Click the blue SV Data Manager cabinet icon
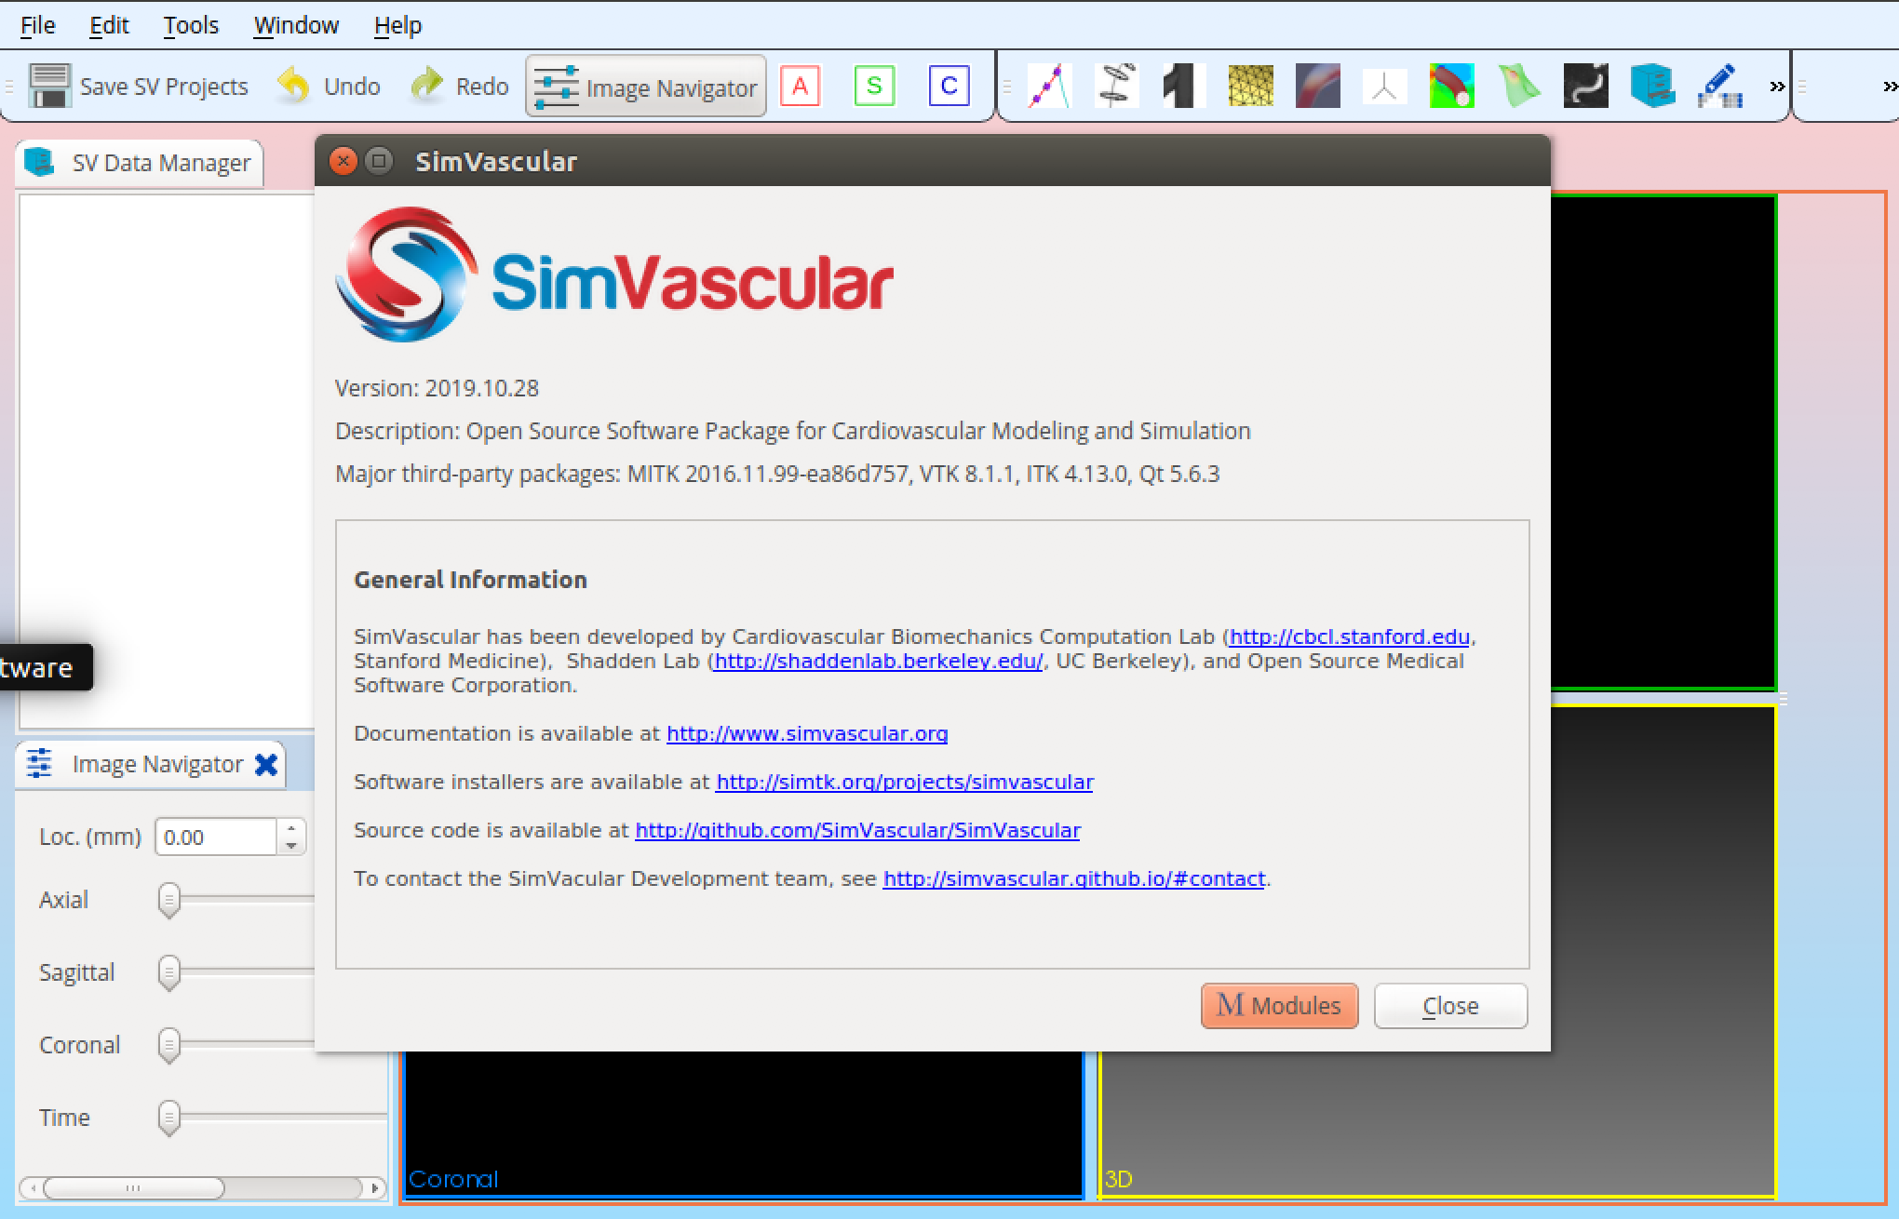1899x1219 pixels. [1652, 87]
